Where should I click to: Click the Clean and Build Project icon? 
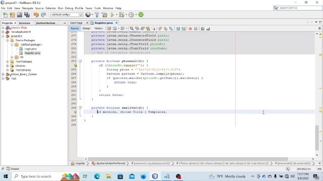pos(104,15)
